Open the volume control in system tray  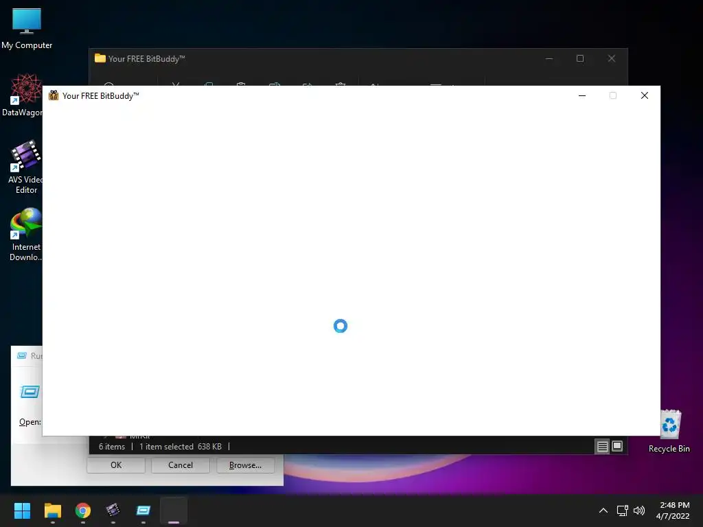tap(639, 511)
